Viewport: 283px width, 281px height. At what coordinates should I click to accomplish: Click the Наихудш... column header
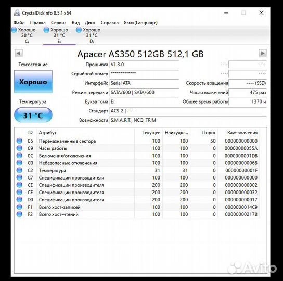tap(176, 133)
